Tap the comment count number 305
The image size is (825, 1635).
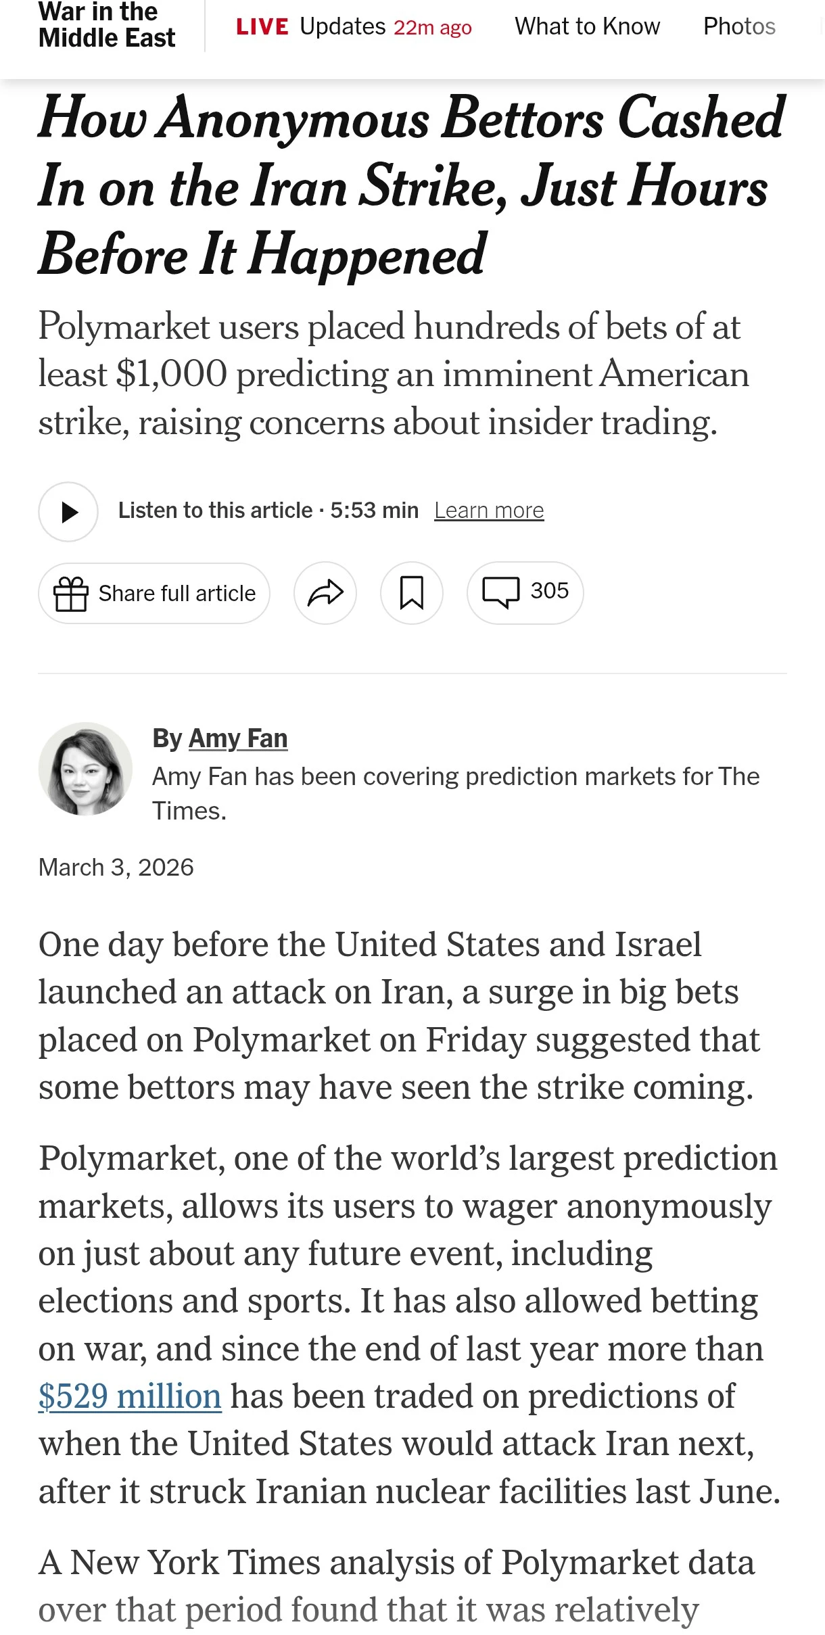click(x=549, y=591)
